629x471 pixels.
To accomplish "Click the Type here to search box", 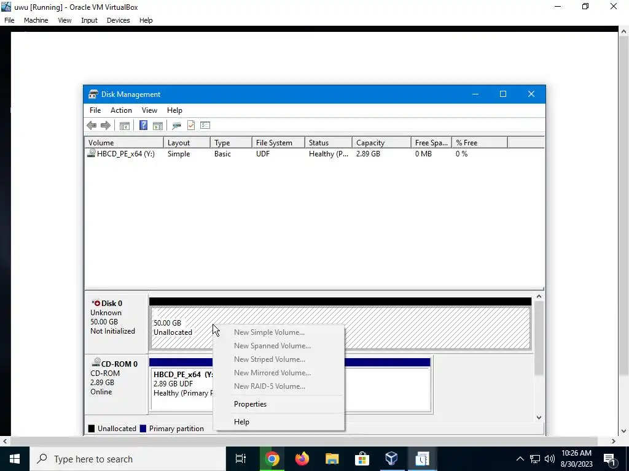I will click(128, 459).
